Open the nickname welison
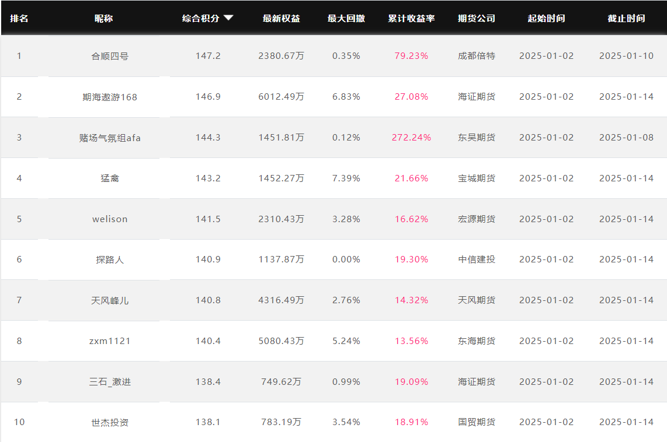Image resolution: width=667 pixels, height=442 pixels. tap(110, 219)
